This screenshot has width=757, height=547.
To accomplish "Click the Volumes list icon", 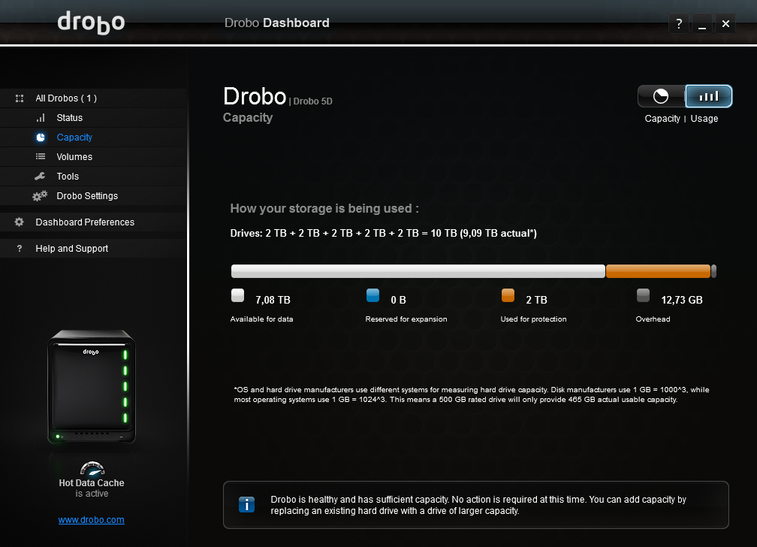I will point(41,157).
